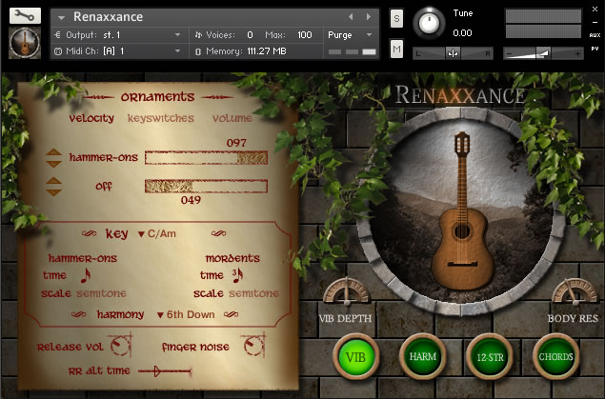Click the memory icon beside Memory label
The height and width of the screenshot is (399, 605).
point(198,51)
